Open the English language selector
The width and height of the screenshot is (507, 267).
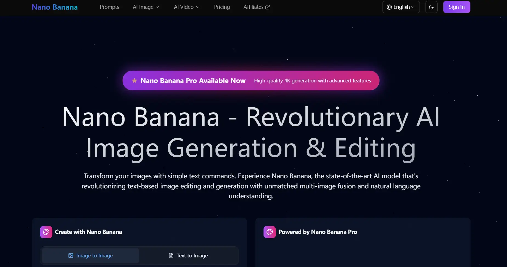click(x=401, y=7)
